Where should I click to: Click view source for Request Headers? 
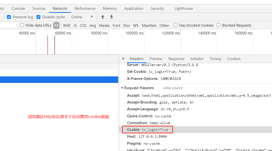(x=173, y=88)
